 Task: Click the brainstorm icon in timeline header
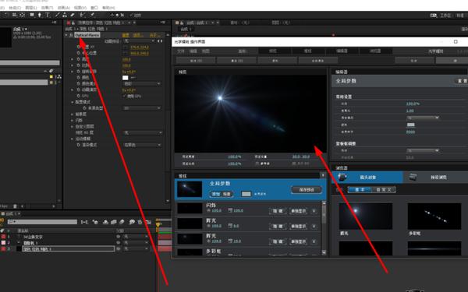(132, 222)
